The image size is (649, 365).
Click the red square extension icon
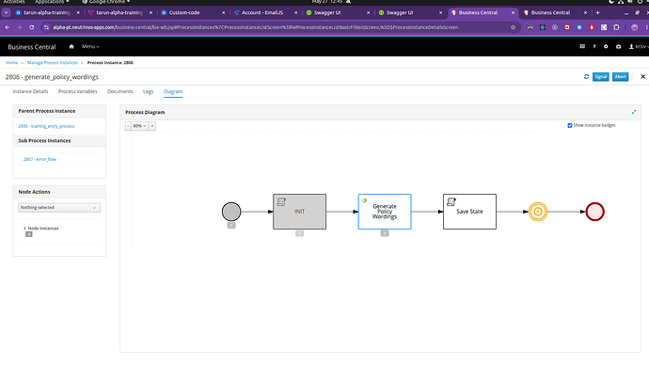567,27
